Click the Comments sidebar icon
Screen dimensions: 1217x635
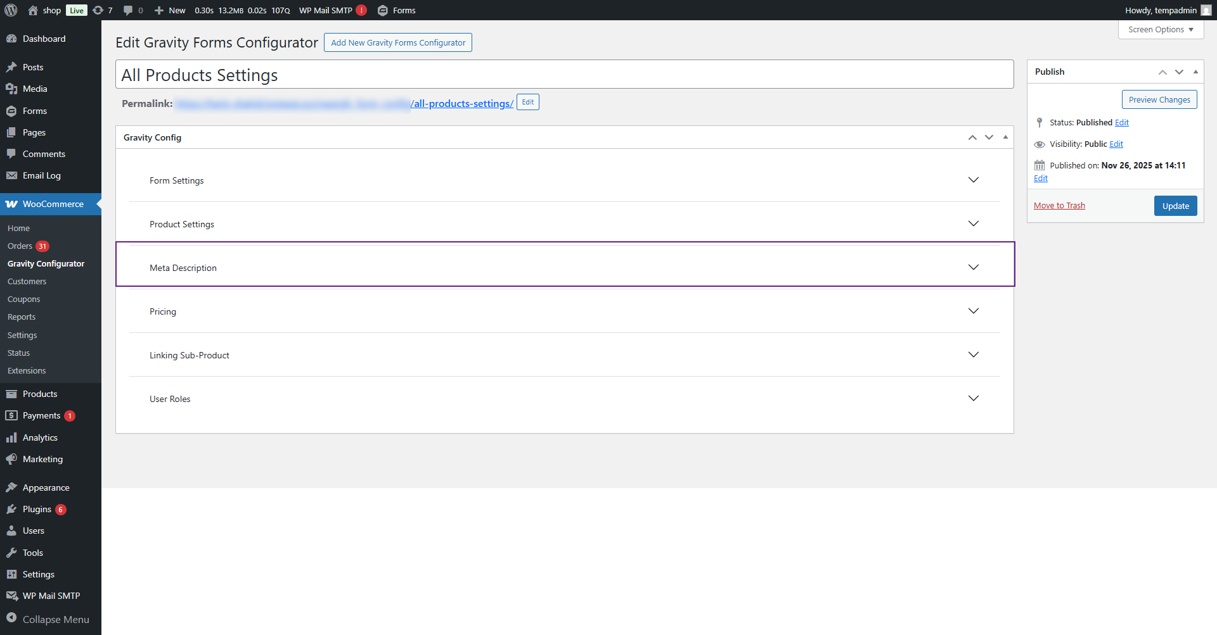[11, 154]
